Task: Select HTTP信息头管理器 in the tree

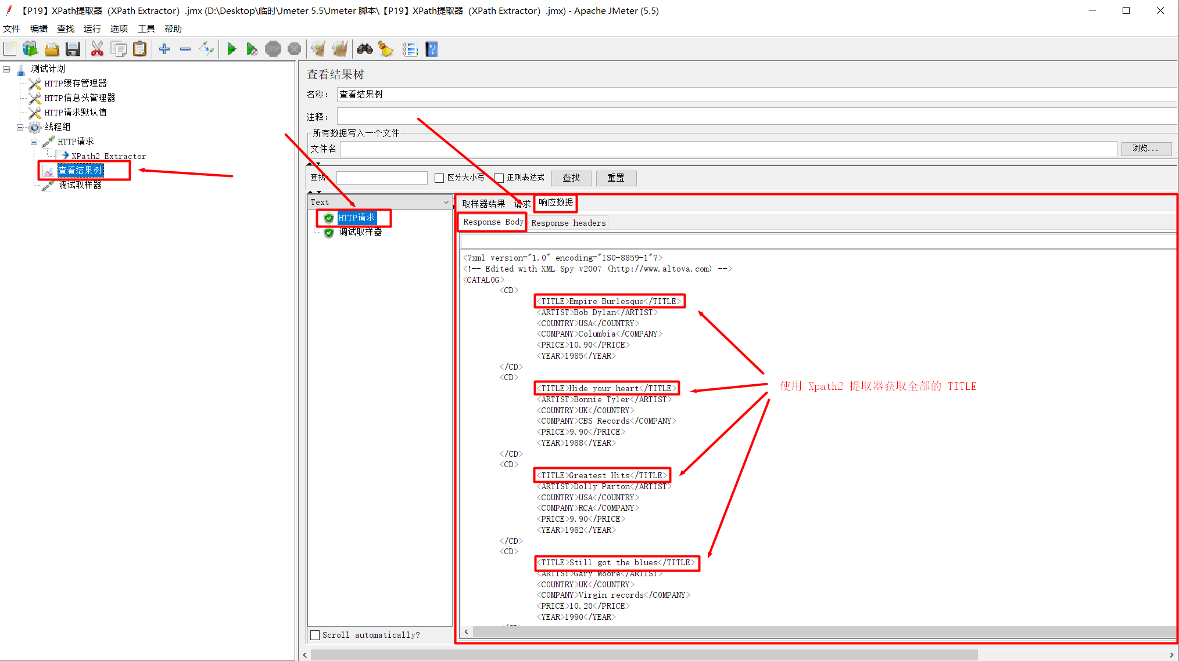Action: point(80,98)
